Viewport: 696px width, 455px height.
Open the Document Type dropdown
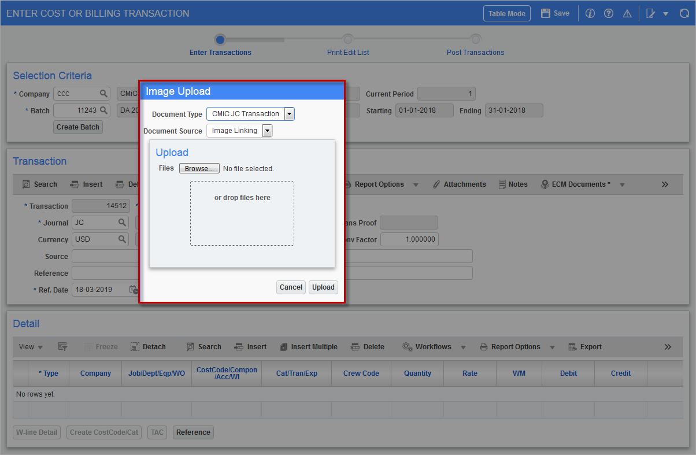(x=289, y=113)
